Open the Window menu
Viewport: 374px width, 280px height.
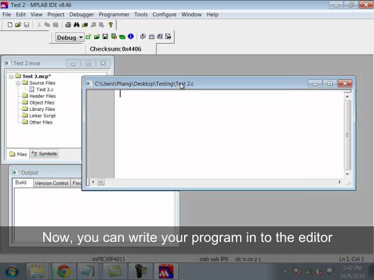(192, 15)
